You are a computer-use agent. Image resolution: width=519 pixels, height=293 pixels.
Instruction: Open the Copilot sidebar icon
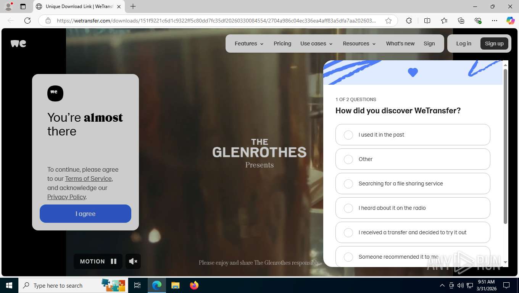pyautogui.click(x=510, y=21)
